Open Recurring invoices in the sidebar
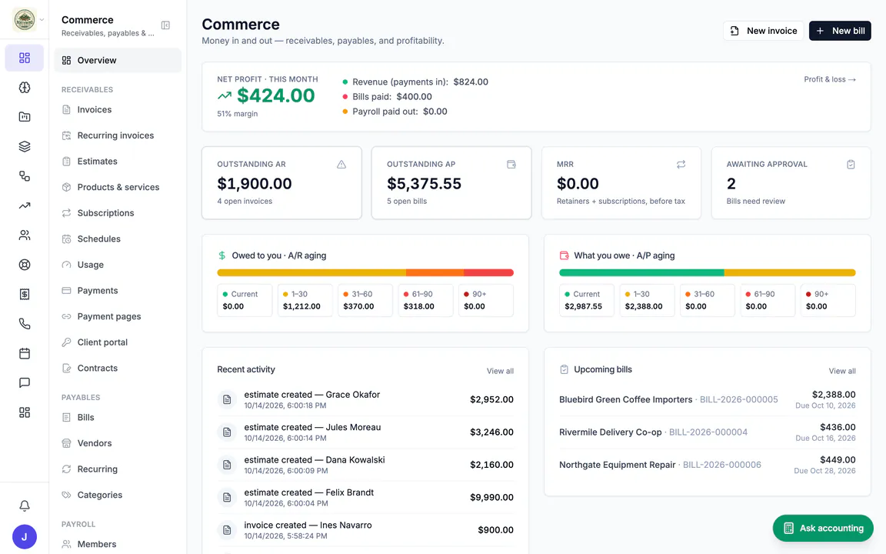 118,135
